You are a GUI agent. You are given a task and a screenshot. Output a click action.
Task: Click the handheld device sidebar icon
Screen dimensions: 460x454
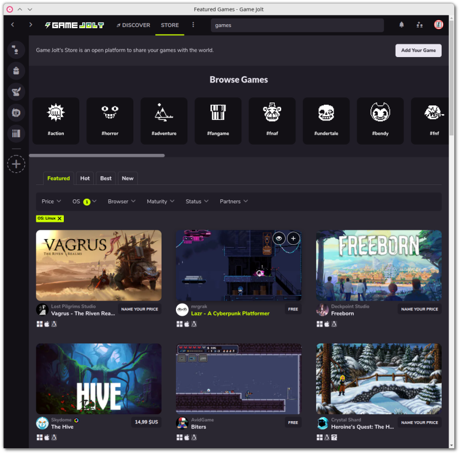tap(16, 112)
